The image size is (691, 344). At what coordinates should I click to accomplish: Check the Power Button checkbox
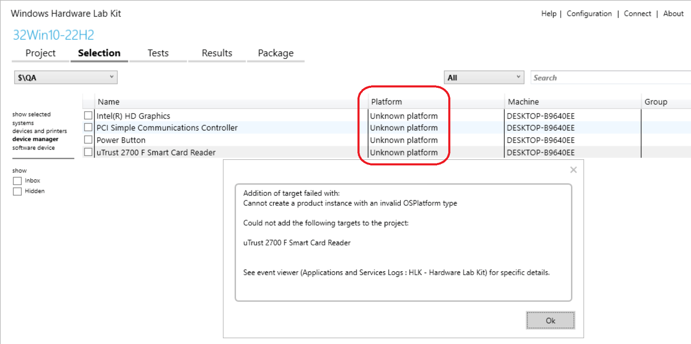[x=88, y=140]
